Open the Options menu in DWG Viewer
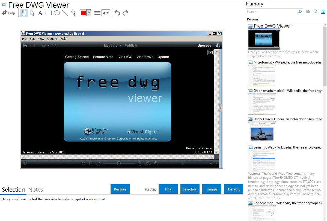The height and width of the screenshot is (221, 327). 52,39
